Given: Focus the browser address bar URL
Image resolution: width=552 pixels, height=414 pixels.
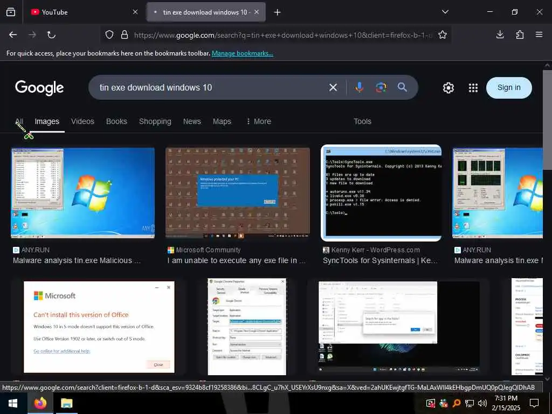Looking at the screenshot, I should (x=282, y=35).
